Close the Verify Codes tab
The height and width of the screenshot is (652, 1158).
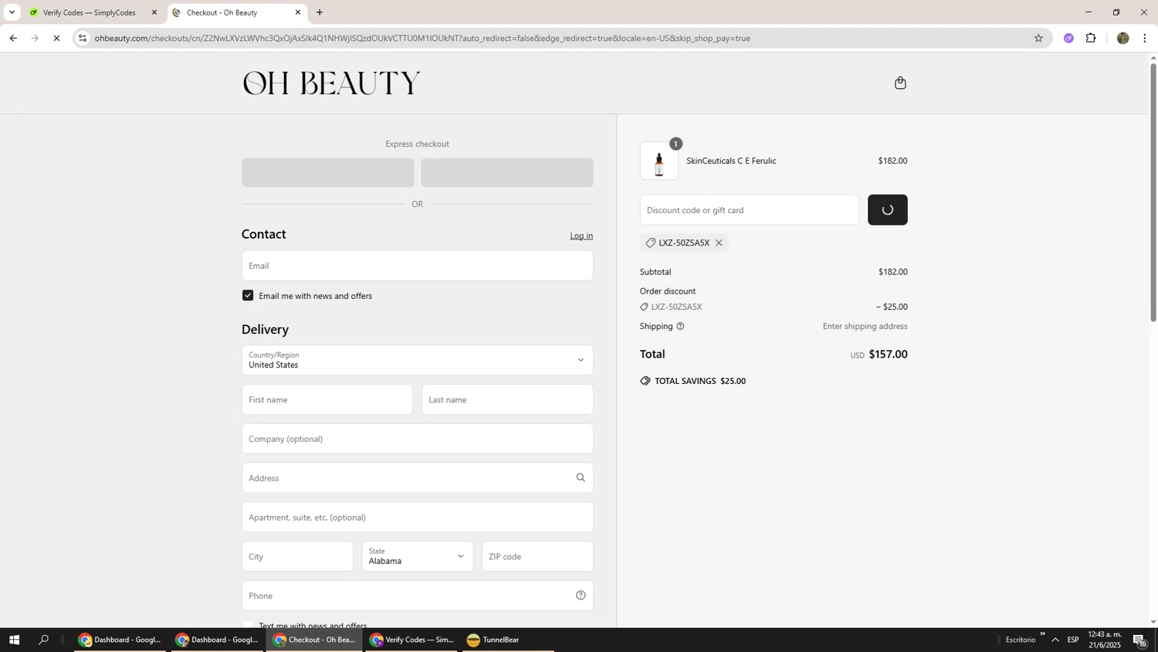154,12
